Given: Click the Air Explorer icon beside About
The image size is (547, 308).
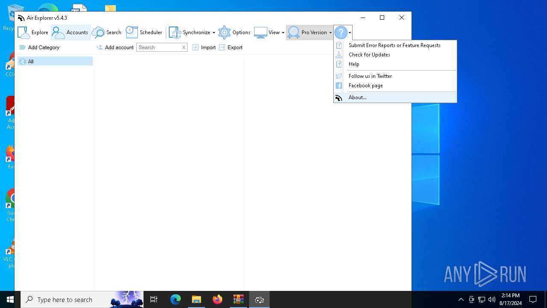Looking at the screenshot, I should pyautogui.click(x=339, y=98).
